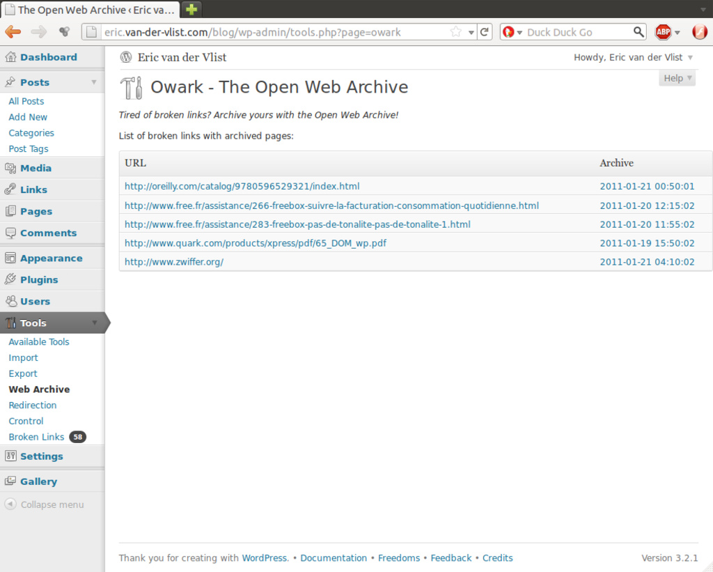Click the Media icon in sidebar
Screen dimensions: 713x572
pos(10,168)
